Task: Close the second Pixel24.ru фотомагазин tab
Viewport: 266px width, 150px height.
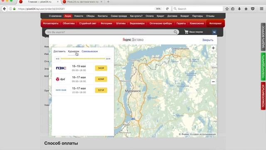Action: pyautogui.click(x=101, y=2)
